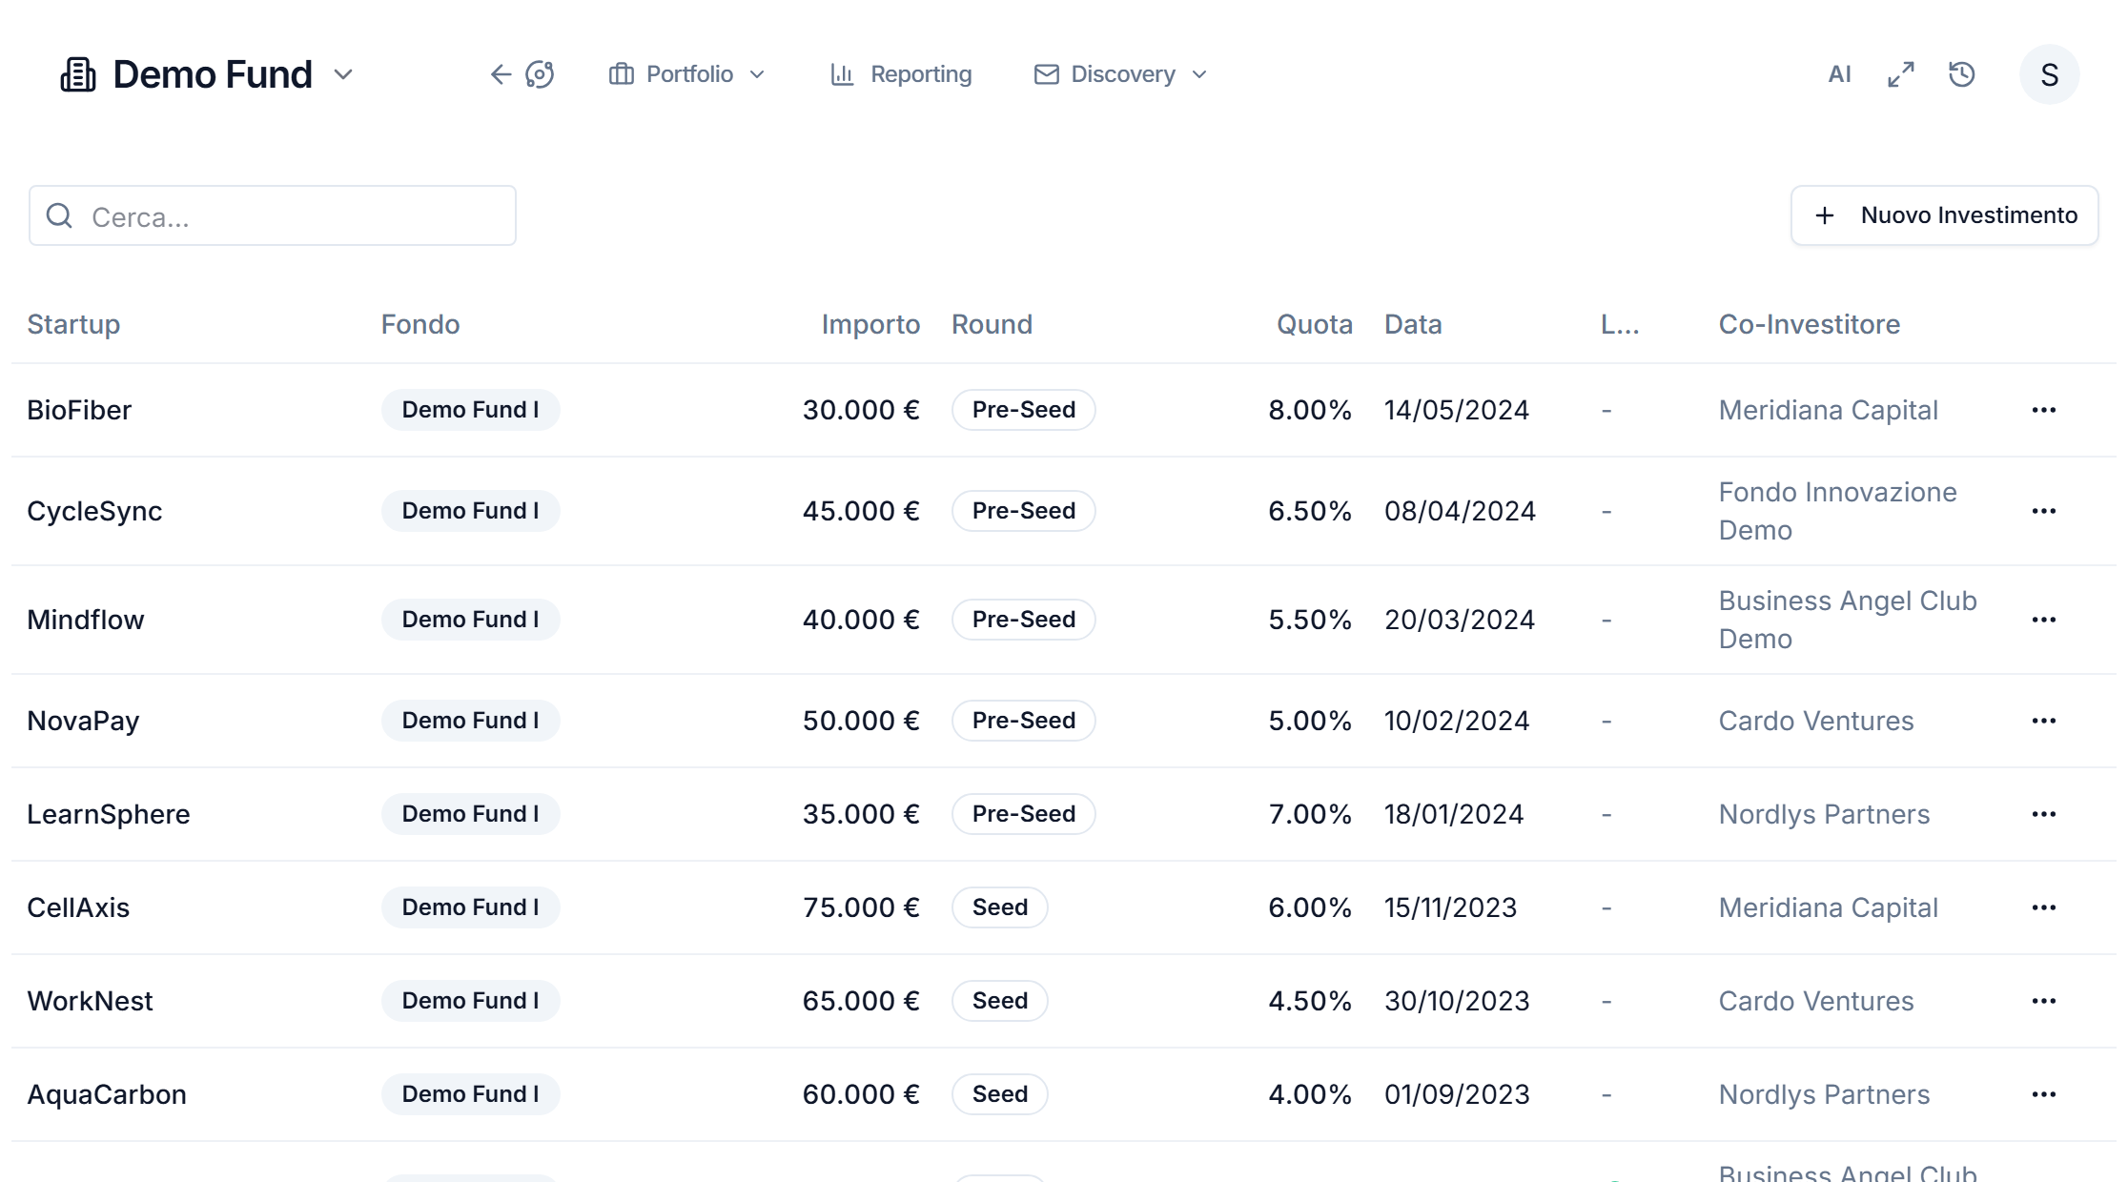Open Meridiana Capital link in BioFiber row

click(x=1829, y=410)
